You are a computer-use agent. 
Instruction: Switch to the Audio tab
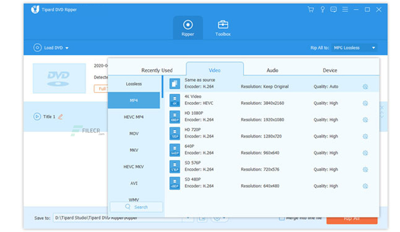click(x=272, y=70)
